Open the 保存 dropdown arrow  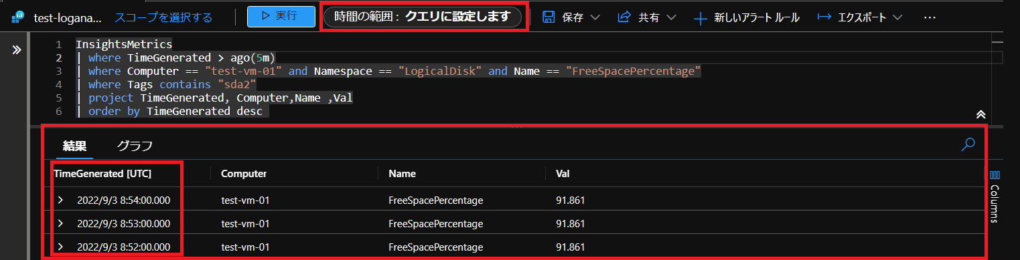tap(594, 18)
